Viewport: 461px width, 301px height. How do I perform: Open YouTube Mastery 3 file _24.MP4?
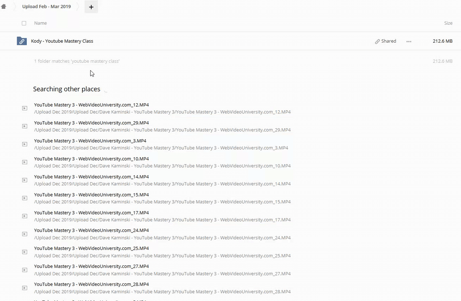pyautogui.click(x=92, y=230)
